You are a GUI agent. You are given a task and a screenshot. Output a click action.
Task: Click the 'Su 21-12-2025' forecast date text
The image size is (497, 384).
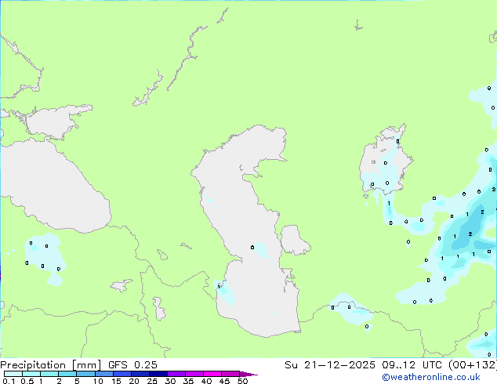point(330,365)
